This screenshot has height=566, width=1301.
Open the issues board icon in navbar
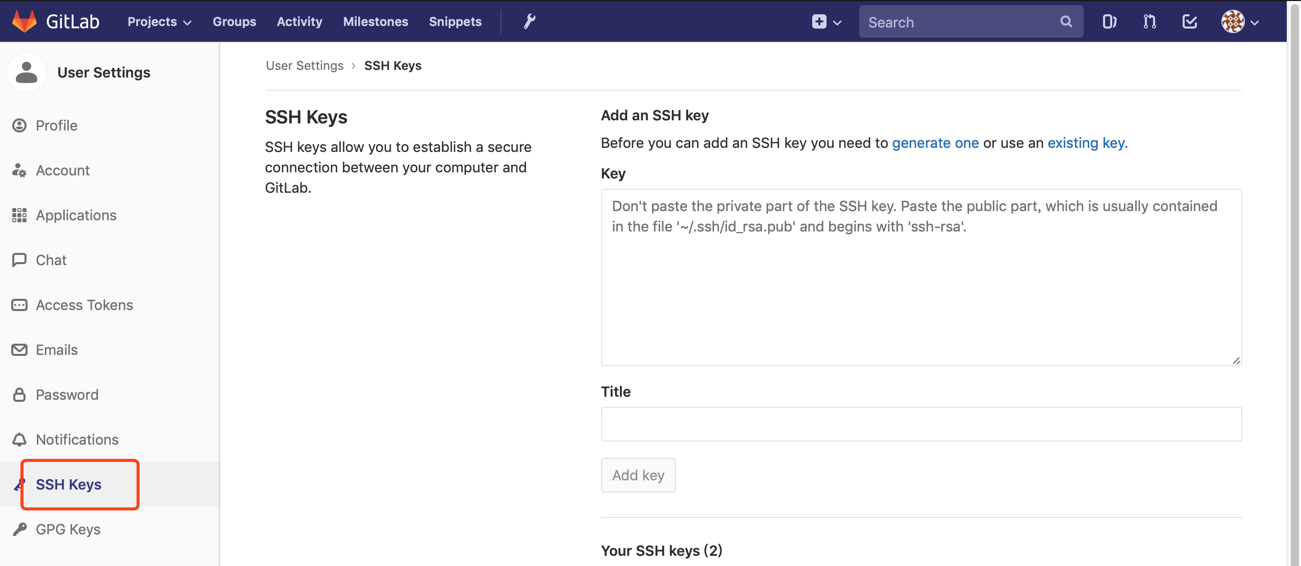pyautogui.click(x=1109, y=21)
